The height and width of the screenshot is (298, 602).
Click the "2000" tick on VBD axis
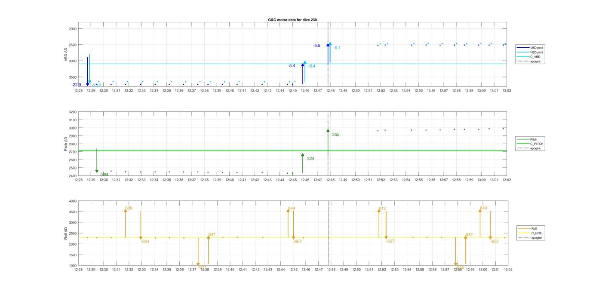73,29
